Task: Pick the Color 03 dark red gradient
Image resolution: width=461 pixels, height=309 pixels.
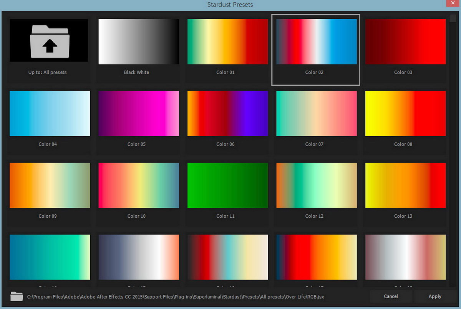Action: tap(405, 41)
